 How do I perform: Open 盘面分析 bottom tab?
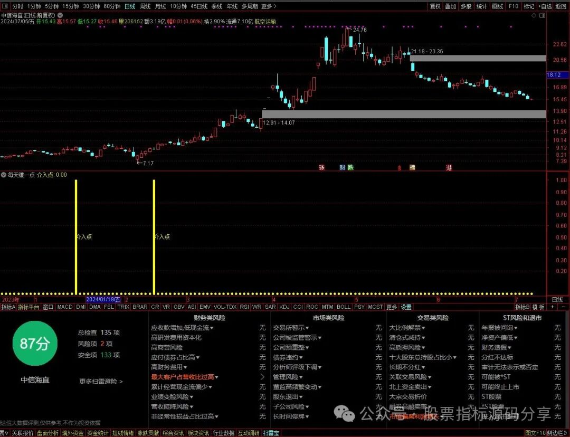point(47,433)
